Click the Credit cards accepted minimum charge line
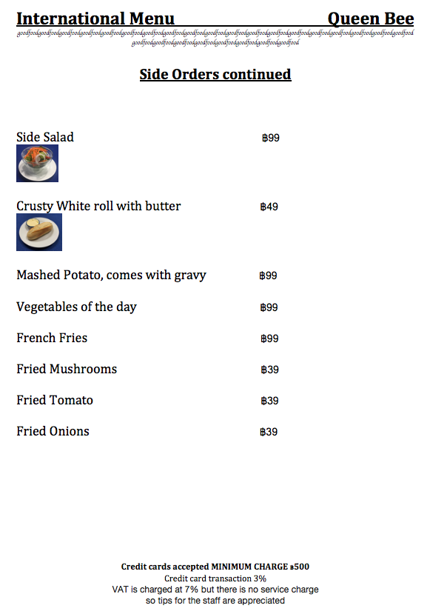The image size is (430, 614). point(215,567)
